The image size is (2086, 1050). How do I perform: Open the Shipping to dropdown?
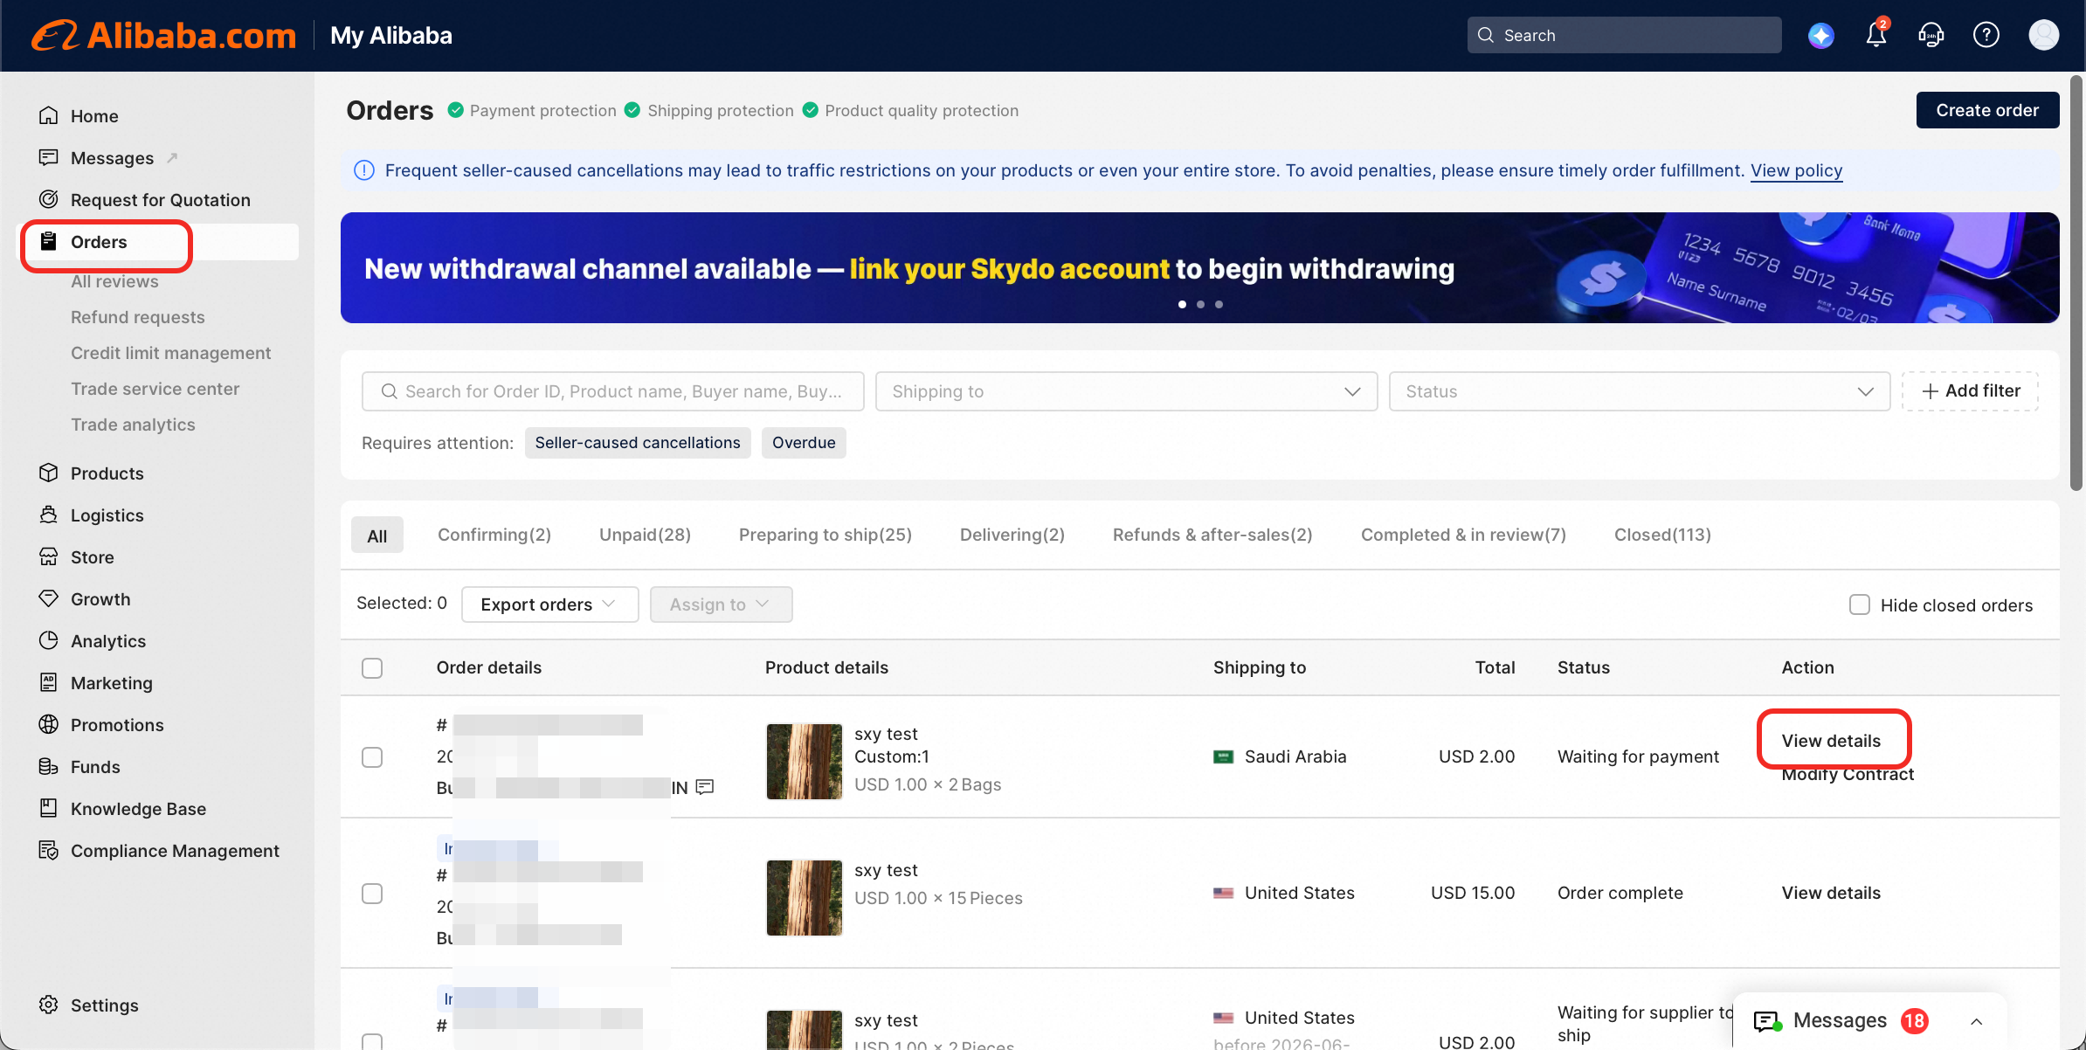point(1127,391)
